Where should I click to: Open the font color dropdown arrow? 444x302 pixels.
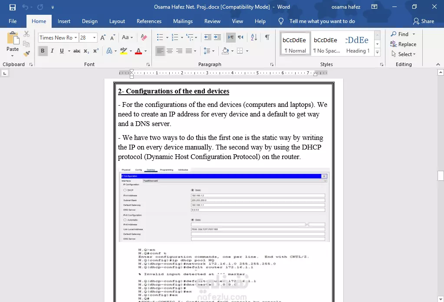click(x=145, y=51)
